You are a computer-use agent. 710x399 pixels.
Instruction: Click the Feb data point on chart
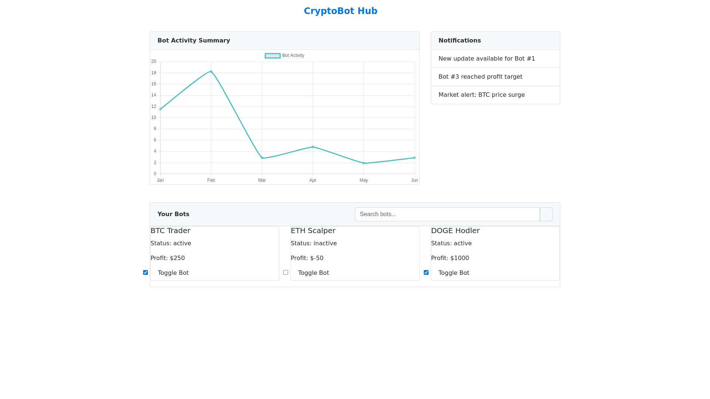[x=211, y=72]
